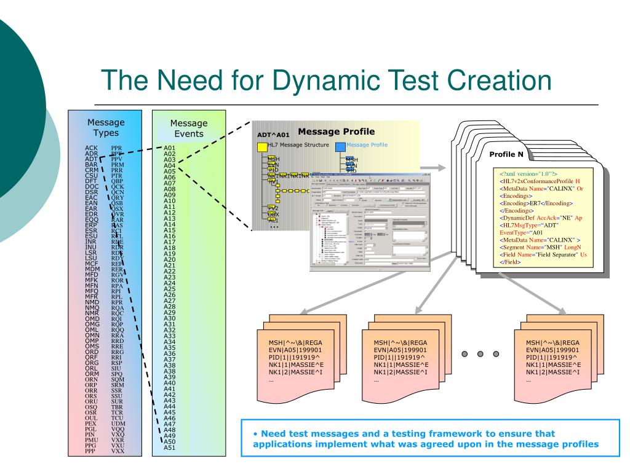Select the ACK message type
630x472 pixels.
click(x=91, y=148)
